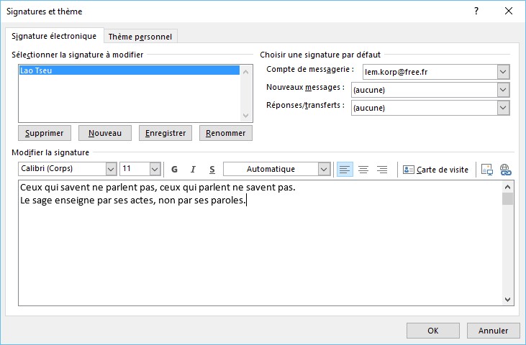The image size is (526, 345).
Task: Select the Lao Tseu signature
Action: [x=129, y=70]
